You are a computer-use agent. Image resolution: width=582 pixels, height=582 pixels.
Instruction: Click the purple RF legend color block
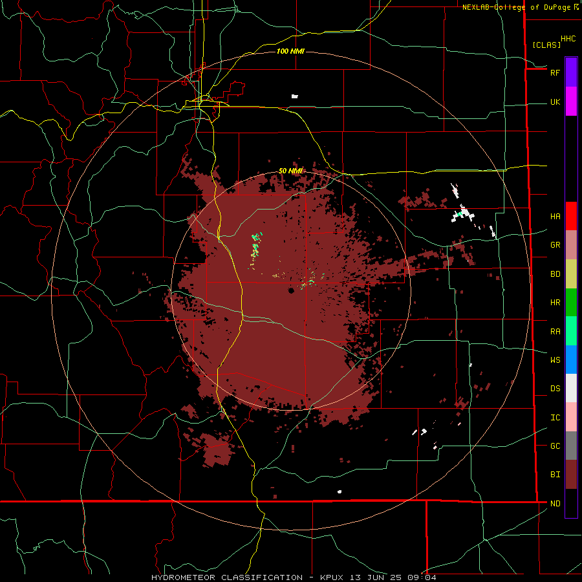click(x=571, y=72)
